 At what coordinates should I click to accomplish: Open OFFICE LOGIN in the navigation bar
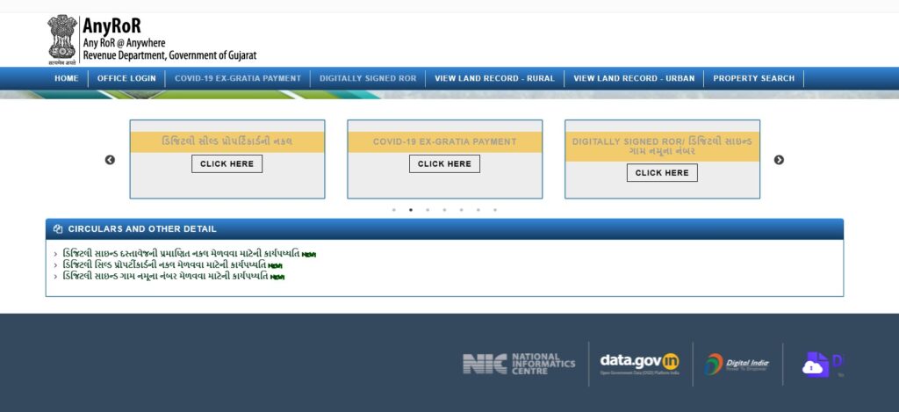point(126,78)
